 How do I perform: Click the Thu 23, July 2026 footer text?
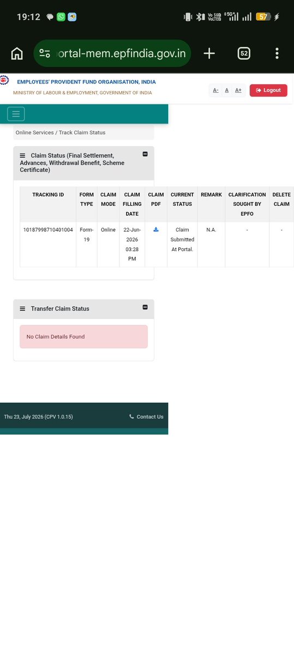pyautogui.click(x=38, y=416)
